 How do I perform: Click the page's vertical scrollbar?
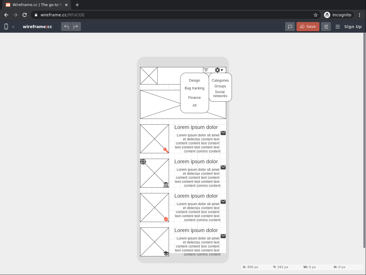pyautogui.click(x=364, y=140)
